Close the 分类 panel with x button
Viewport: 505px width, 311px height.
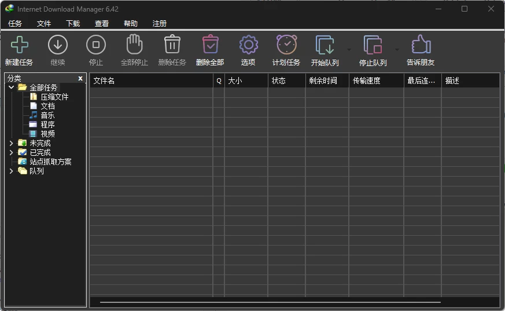tap(80, 78)
